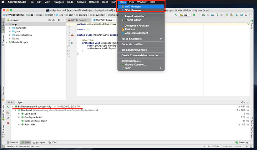Choose Layout Inspector menu entry

tap(141, 16)
